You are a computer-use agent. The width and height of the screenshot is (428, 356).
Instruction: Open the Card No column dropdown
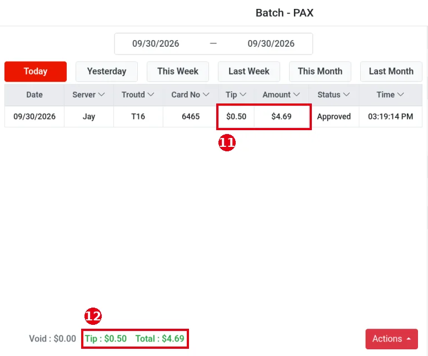point(206,95)
